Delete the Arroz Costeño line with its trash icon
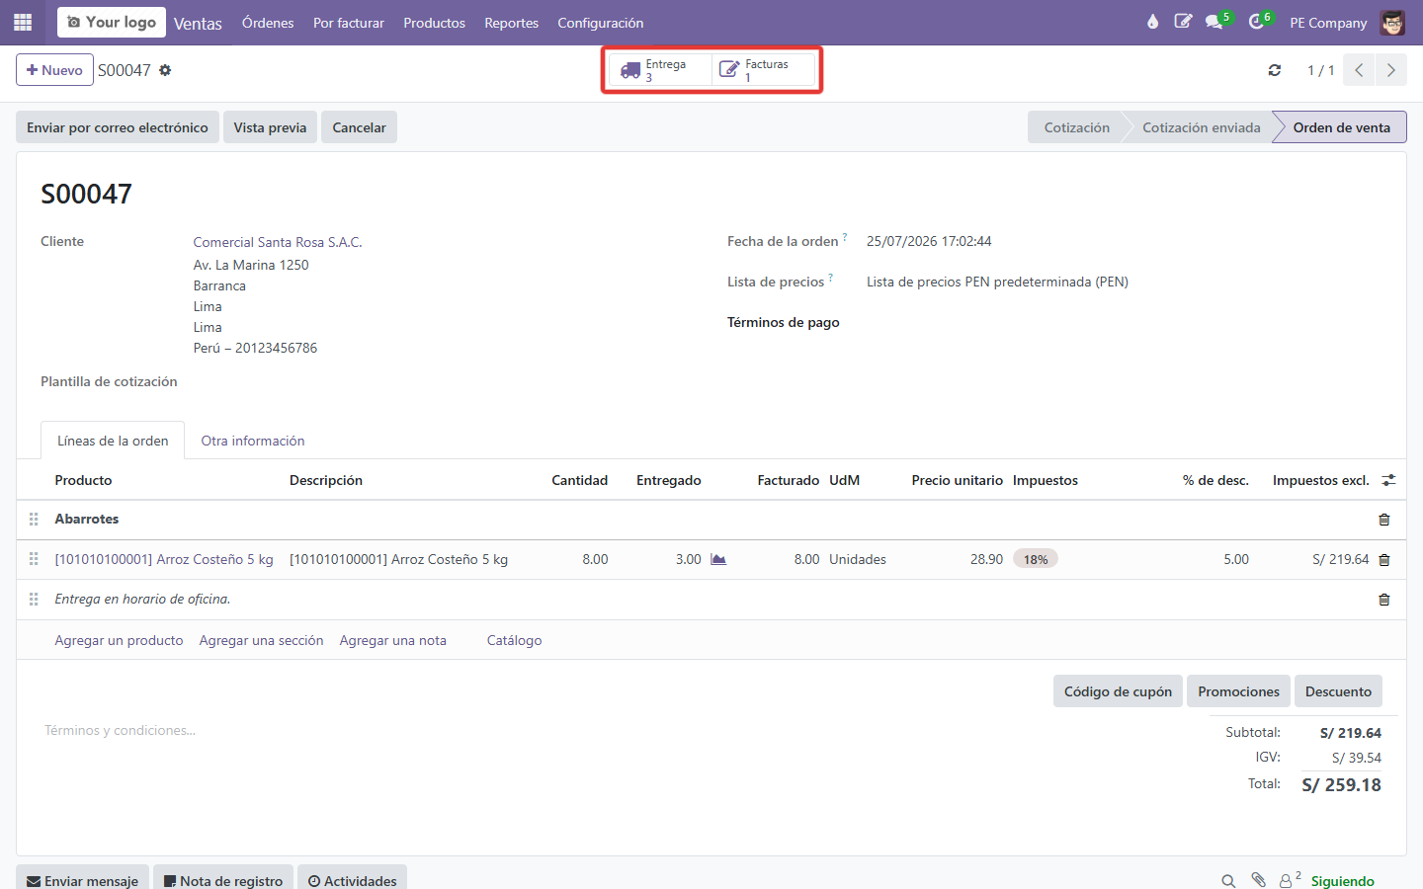 click(x=1383, y=560)
